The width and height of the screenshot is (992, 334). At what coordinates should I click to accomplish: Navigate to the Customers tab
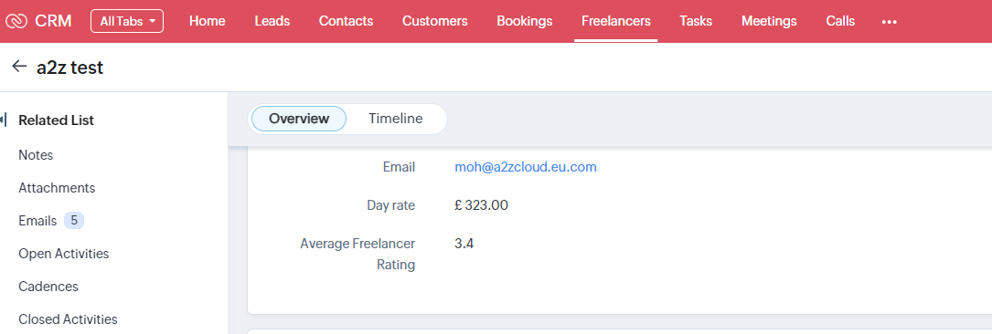click(x=434, y=21)
